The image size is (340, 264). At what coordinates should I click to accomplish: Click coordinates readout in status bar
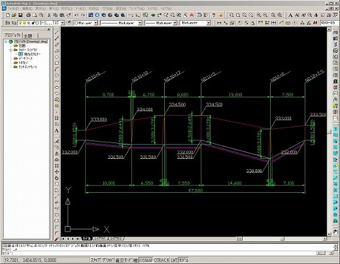click(30, 260)
